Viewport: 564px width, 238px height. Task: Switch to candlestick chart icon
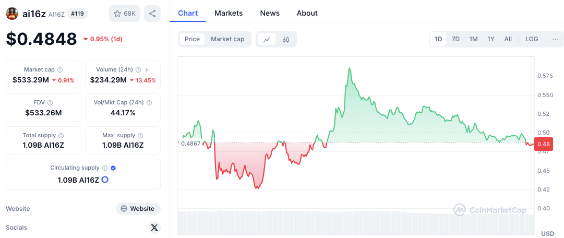(x=286, y=39)
